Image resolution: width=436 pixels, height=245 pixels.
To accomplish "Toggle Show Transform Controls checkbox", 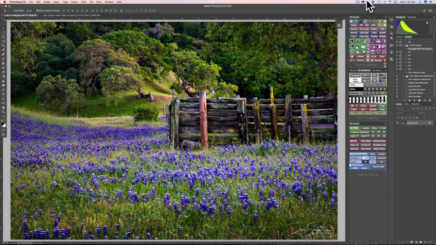I will tap(37, 11).
